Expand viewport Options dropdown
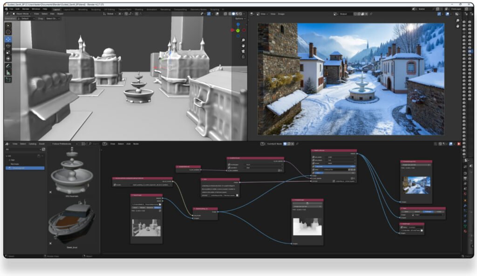477x276 pixels. pyautogui.click(x=239, y=19)
